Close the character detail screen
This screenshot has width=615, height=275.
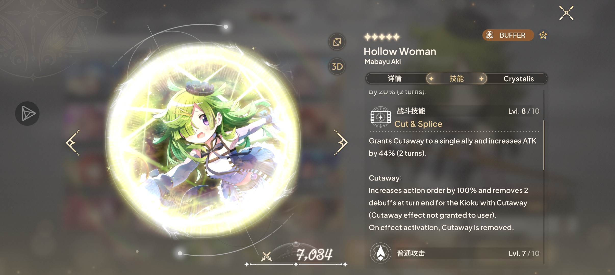[566, 13]
